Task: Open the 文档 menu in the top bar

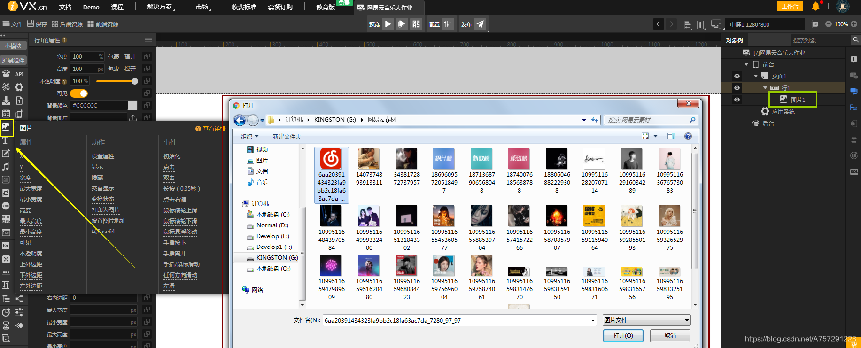Action: coord(65,7)
